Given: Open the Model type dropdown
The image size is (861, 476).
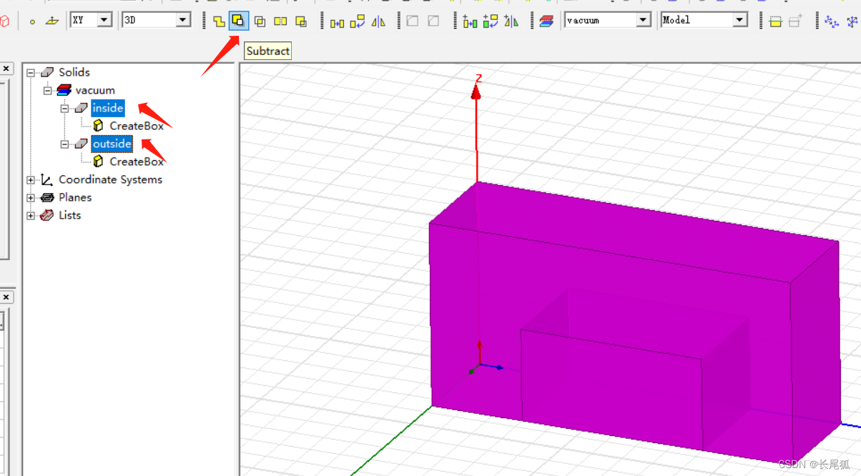Looking at the screenshot, I should 740,20.
